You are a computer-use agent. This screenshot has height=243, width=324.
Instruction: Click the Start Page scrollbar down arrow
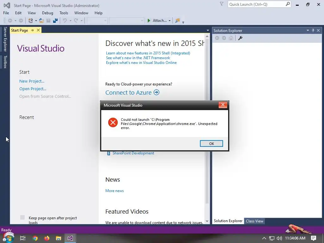(x=207, y=221)
